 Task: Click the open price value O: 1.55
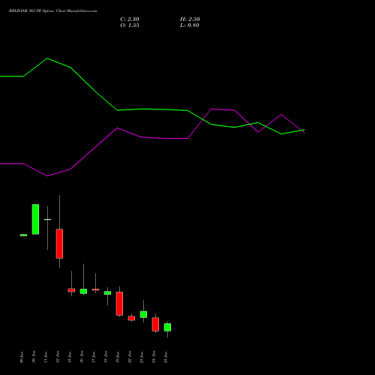pos(130,25)
